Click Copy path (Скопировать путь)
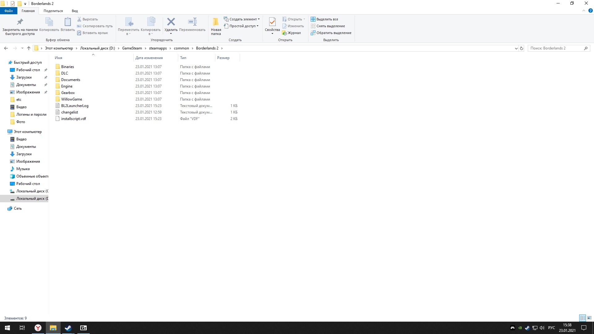Image resolution: width=594 pixels, height=334 pixels. coord(95,26)
